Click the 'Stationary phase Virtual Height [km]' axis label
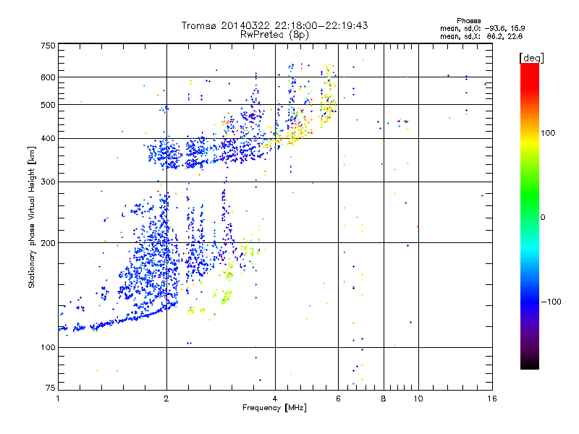The width and height of the screenshot is (579, 434). click(x=32, y=218)
